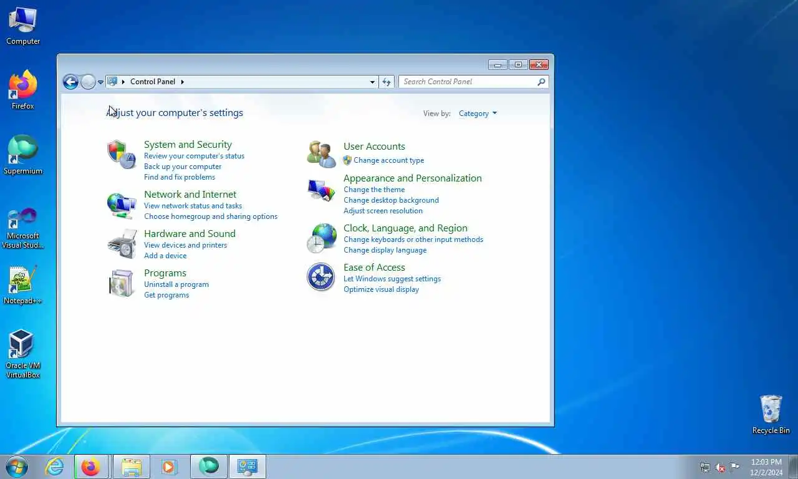Click Find and fix problems

(x=180, y=177)
